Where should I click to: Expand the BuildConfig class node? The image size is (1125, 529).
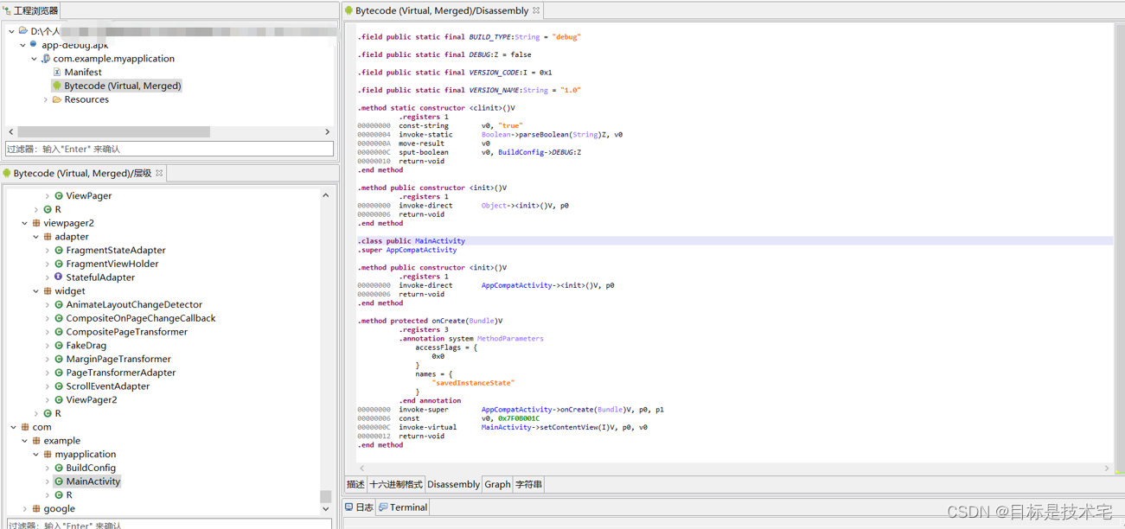tap(48, 468)
